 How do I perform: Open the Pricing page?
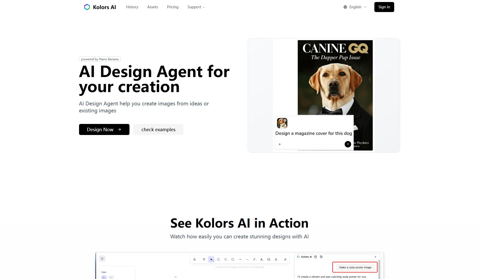[172, 7]
